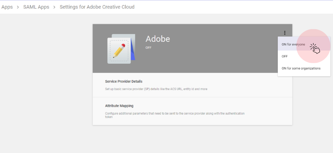Select ON for everyone
Viewport: 333px width, 153px height.
[x=293, y=44]
